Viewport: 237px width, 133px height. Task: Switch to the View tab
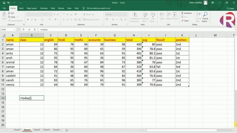pos(69,8)
